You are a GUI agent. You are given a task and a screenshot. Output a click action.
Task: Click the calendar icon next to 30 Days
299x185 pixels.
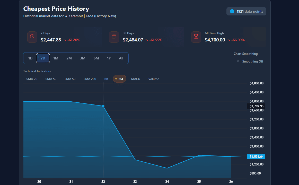point(114,37)
